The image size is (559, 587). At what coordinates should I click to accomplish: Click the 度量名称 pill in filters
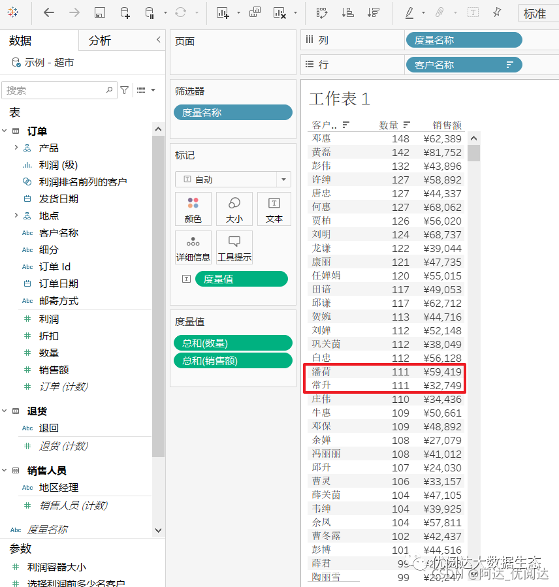pos(233,112)
